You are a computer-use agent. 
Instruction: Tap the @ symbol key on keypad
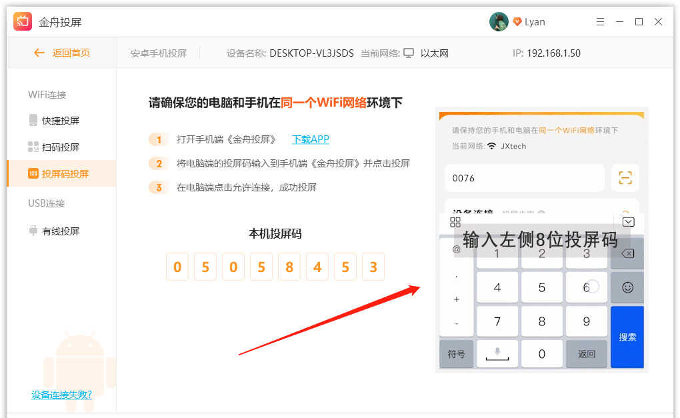[456, 249]
